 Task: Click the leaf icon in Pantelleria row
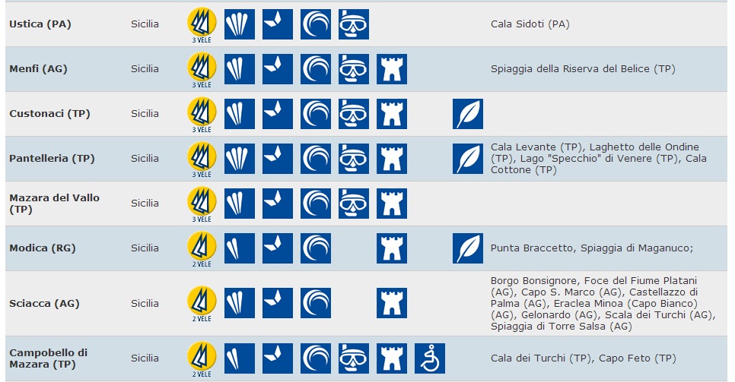coord(468,159)
